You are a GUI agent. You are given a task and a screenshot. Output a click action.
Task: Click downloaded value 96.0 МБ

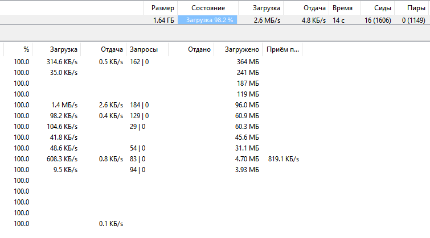(x=247, y=105)
